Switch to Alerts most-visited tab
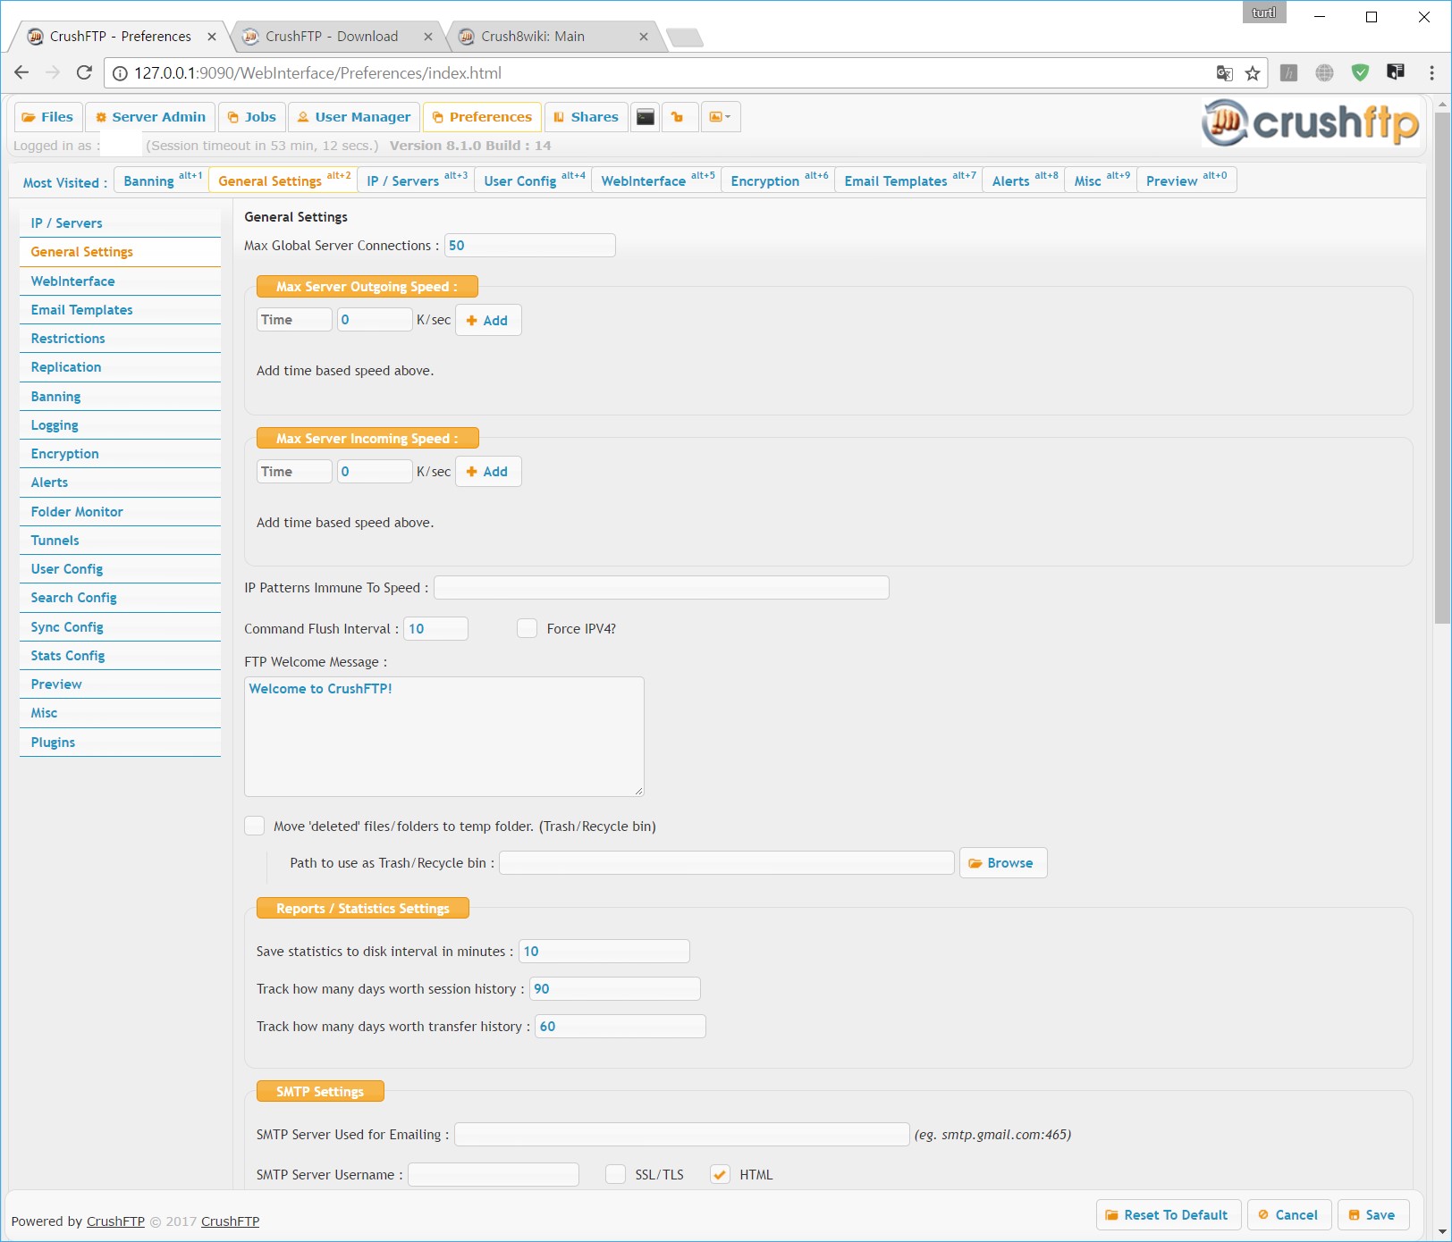The image size is (1452, 1242). (1024, 180)
